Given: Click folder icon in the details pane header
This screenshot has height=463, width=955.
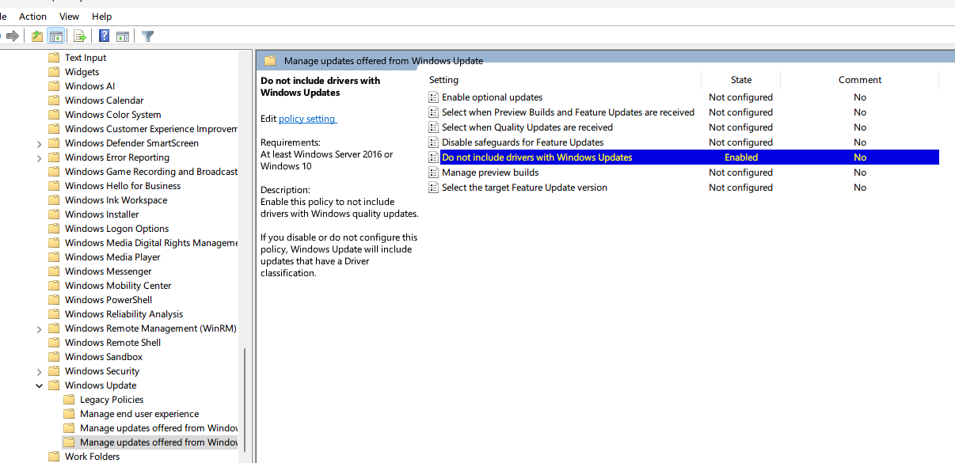Looking at the screenshot, I should pyautogui.click(x=270, y=61).
